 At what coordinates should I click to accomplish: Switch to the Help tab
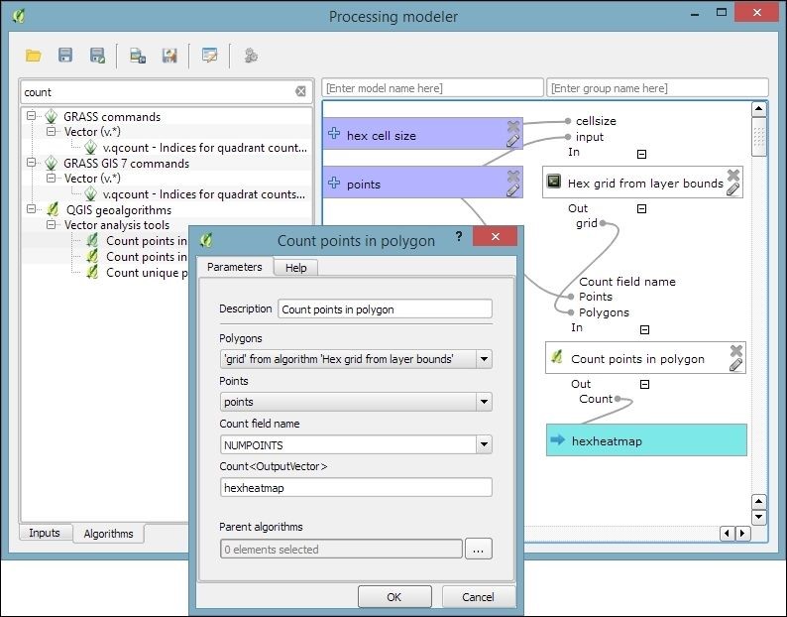click(x=295, y=268)
